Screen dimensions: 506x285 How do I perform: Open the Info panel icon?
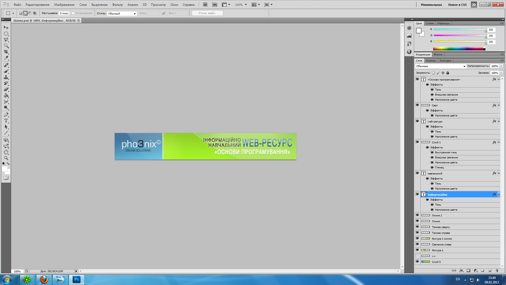coord(409,52)
